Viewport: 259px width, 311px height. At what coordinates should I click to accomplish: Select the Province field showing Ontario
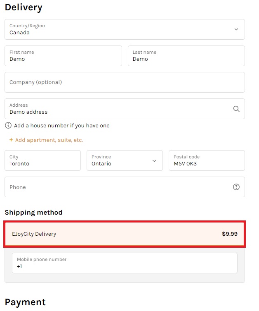coord(125,160)
